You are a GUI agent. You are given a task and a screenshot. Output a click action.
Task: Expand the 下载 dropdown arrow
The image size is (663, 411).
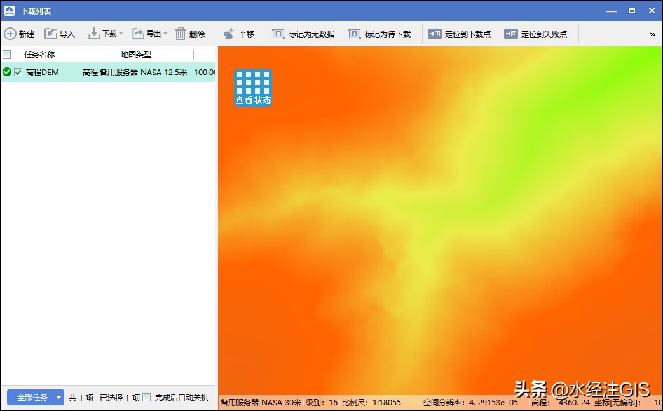tap(121, 34)
